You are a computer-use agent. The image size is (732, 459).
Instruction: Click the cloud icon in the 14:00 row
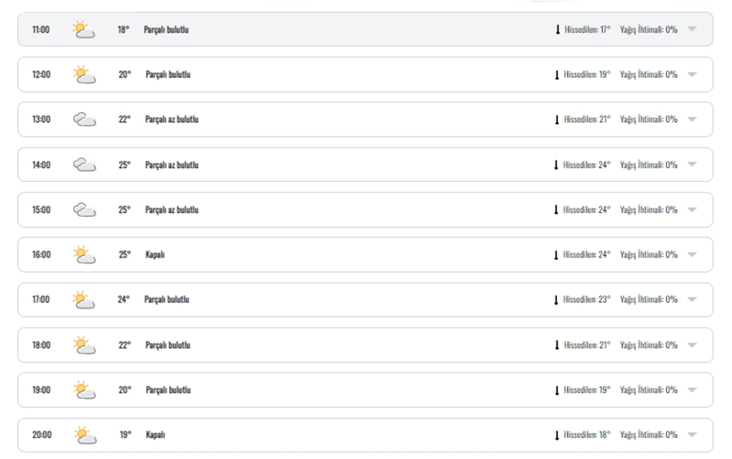85,165
